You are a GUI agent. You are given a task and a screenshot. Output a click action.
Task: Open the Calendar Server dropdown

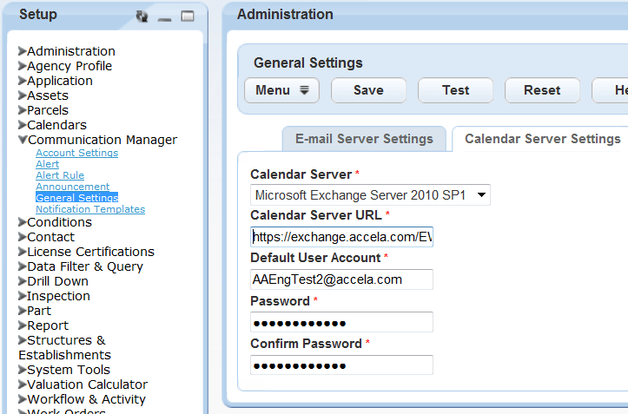370,195
